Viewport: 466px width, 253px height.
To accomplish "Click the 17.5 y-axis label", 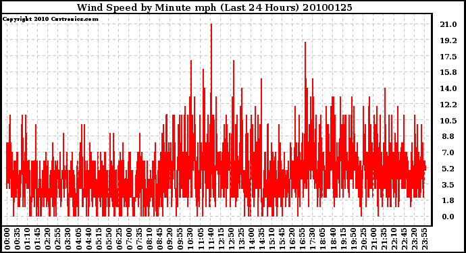I will 448,57.
